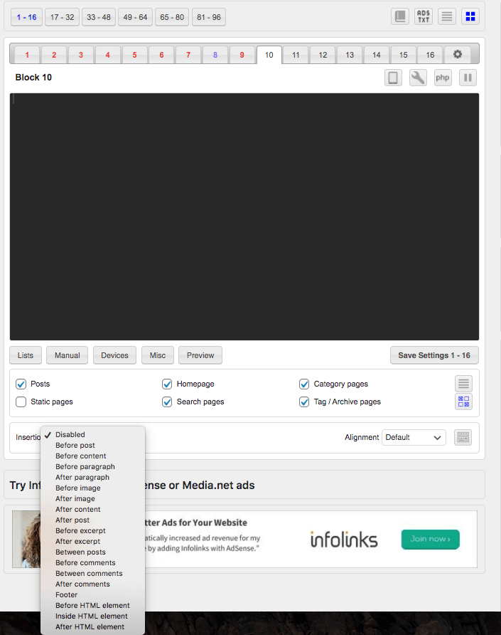This screenshot has width=501, height=635.
Task: Open the Devices settings
Action: coord(115,355)
